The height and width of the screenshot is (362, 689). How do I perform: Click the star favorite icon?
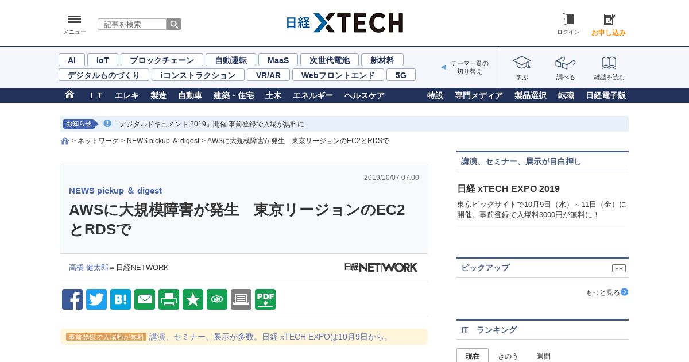point(193,299)
